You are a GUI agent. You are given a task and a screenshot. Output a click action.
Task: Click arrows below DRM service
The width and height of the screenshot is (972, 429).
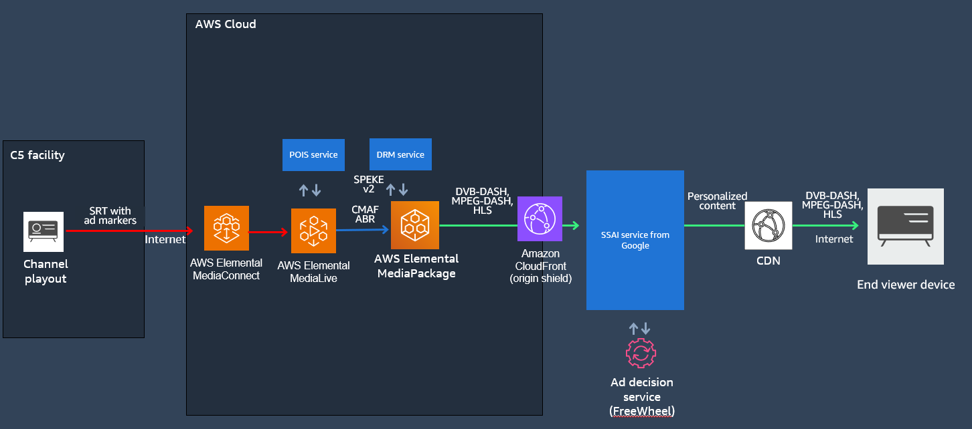397,190
